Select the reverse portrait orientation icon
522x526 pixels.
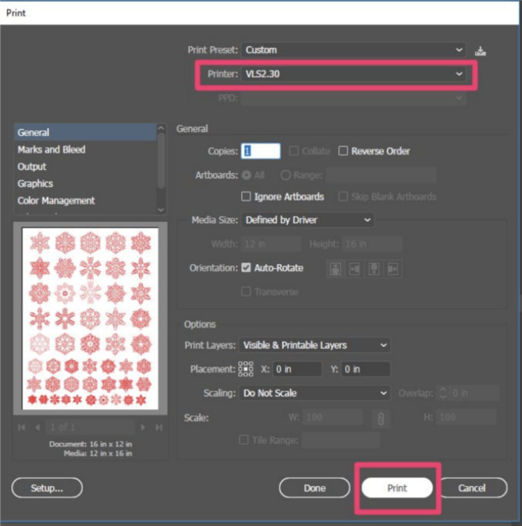(374, 268)
